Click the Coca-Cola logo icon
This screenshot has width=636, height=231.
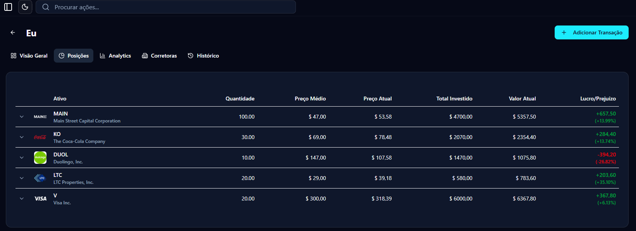click(x=40, y=137)
